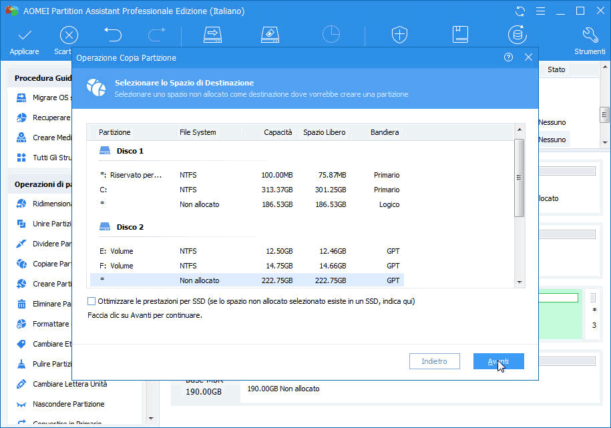The image size is (611, 428).
Task: Select Pulire Partizione in the sidebar
Action: [52, 364]
